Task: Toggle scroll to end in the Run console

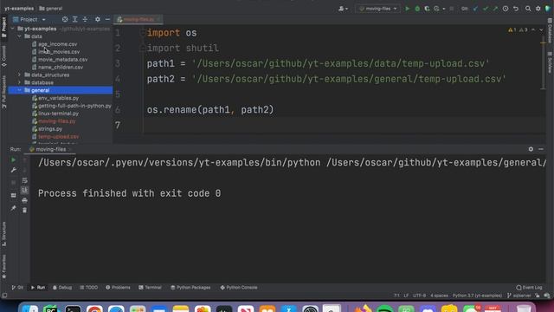Action: click(24, 191)
